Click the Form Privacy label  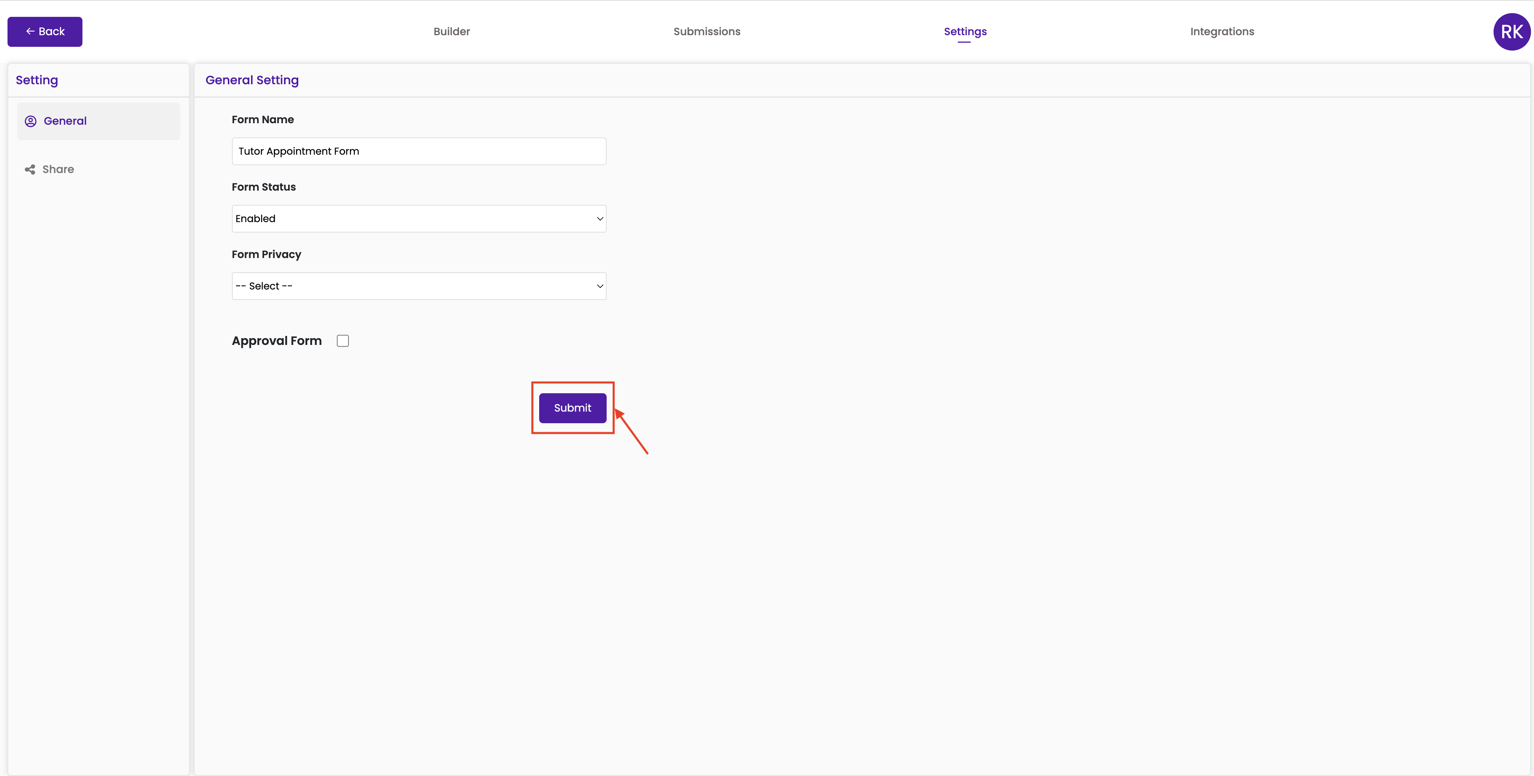(x=266, y=255)
